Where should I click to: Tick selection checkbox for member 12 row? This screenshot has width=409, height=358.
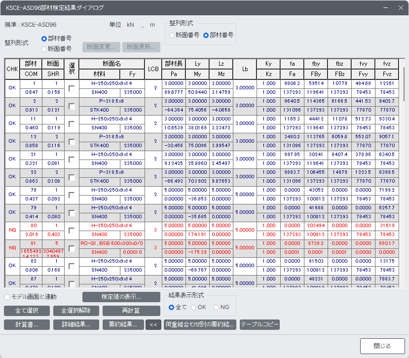point(72,142)
